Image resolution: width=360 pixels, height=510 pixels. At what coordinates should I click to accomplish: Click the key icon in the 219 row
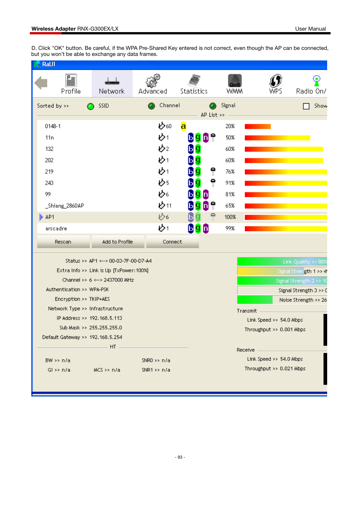pyautogui.click(x=213, y=172)
